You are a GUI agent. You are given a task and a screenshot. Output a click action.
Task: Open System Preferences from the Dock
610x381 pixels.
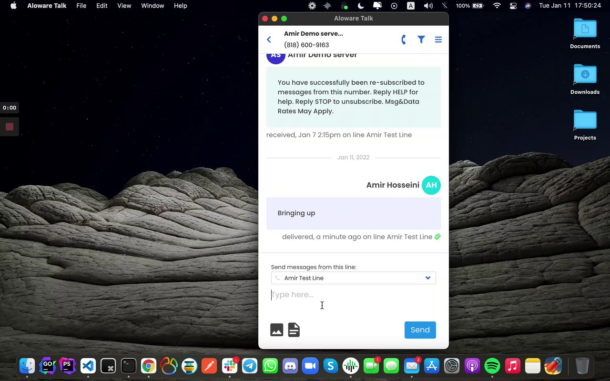(452, 366)
